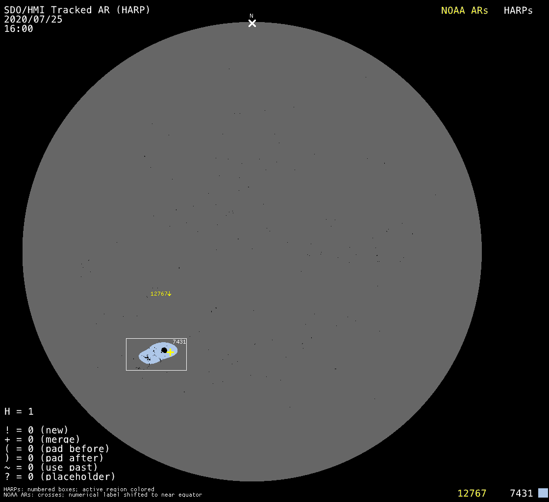
Task: Click the yellow 12767 label on the disk
Action: pos(159,294)
